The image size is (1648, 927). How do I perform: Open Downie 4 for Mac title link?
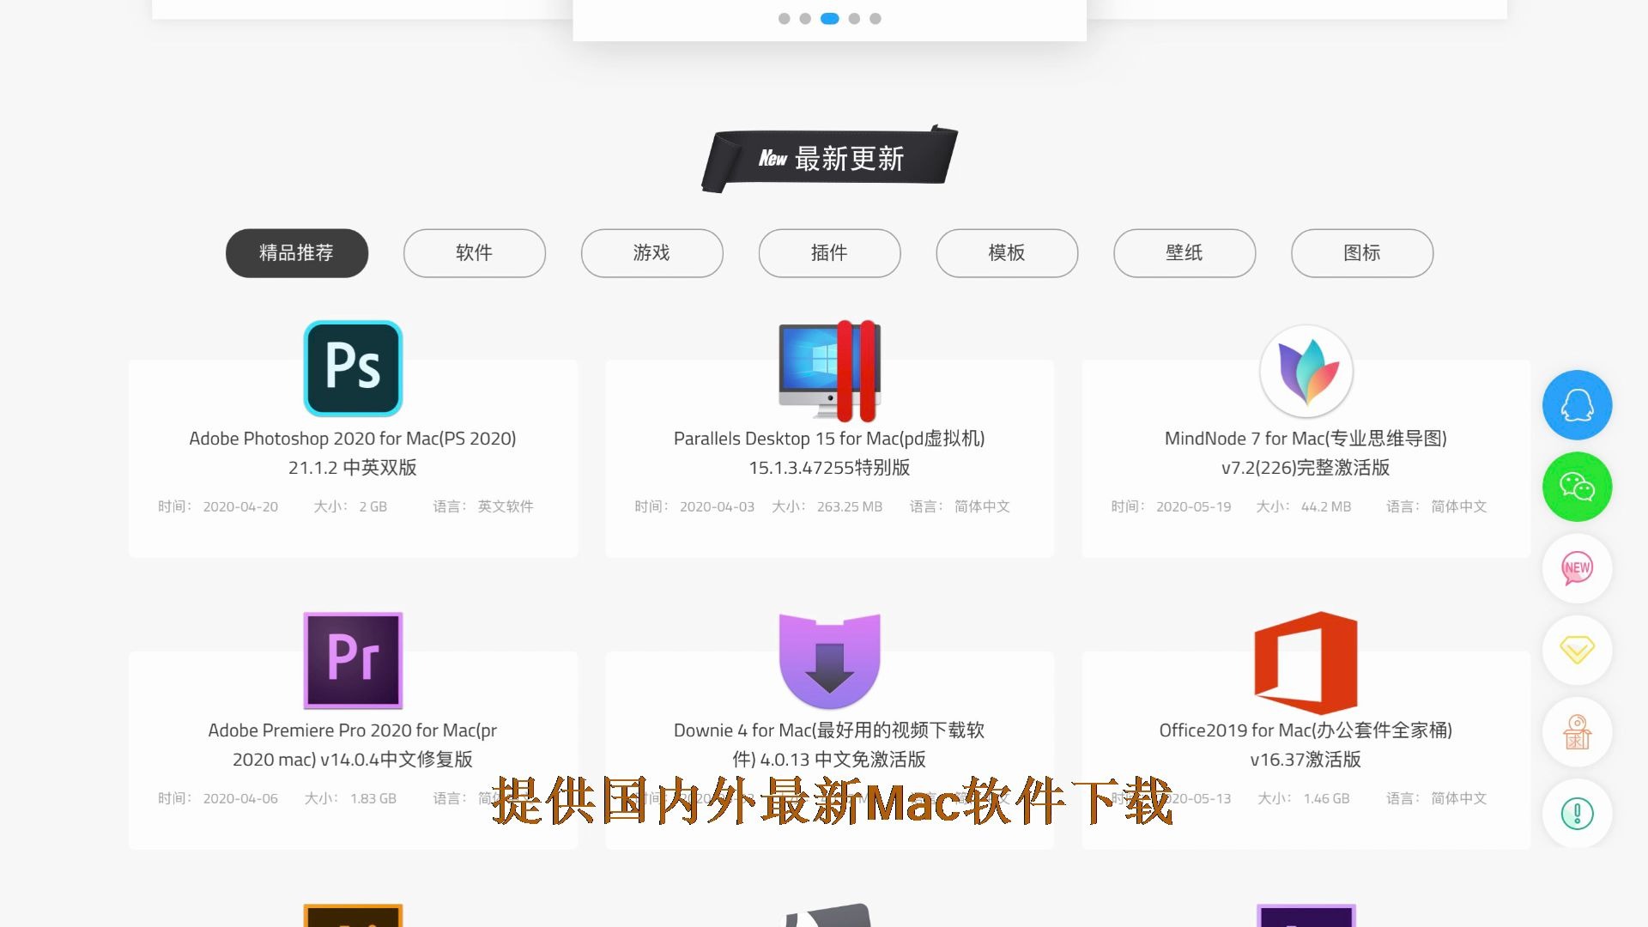pyautogui.click(x=829, y=744)
